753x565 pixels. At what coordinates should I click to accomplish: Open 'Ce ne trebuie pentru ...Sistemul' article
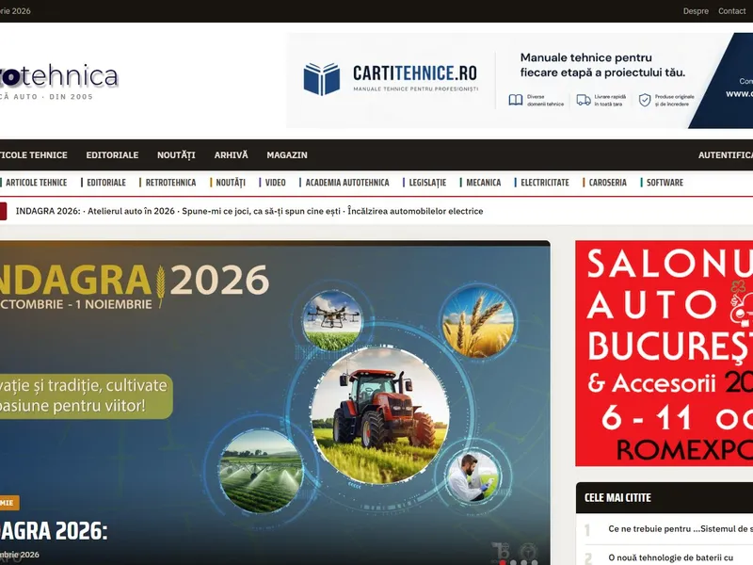pos(681,529)
